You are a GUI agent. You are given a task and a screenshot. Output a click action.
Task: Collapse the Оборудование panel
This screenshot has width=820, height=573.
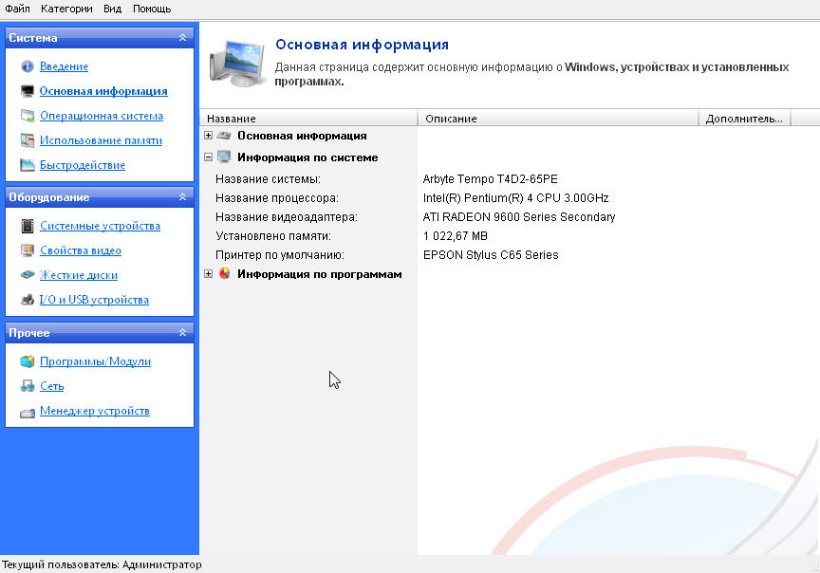[182, 197]
